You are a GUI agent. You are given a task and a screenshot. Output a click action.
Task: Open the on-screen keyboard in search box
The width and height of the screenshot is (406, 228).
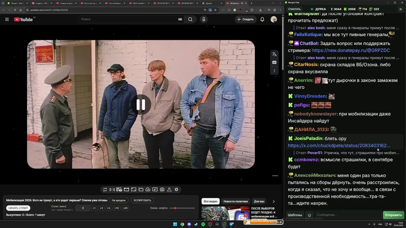coord(180,19)
